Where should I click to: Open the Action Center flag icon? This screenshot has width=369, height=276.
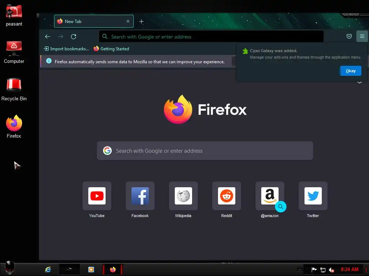pyautogui.click(x=314, y=270)
